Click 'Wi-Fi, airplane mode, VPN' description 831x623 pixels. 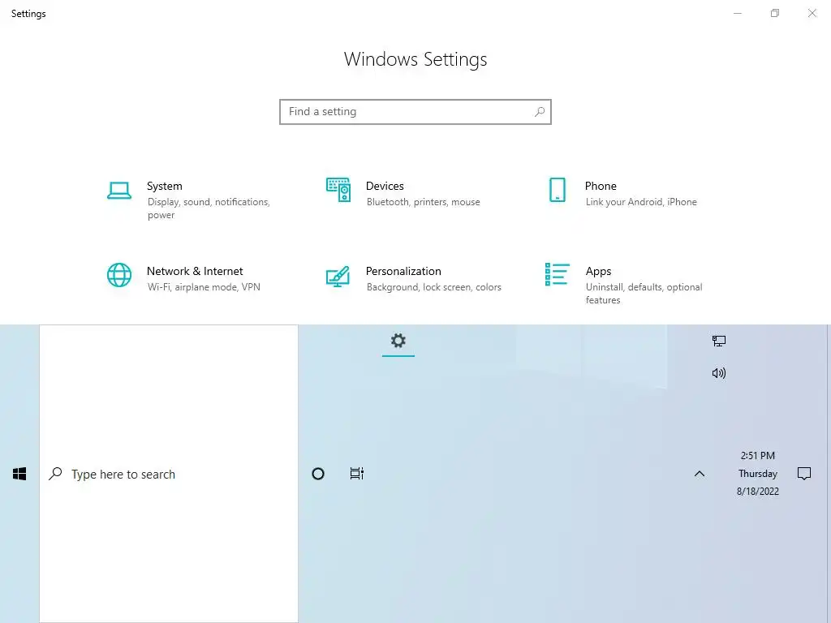204,287
